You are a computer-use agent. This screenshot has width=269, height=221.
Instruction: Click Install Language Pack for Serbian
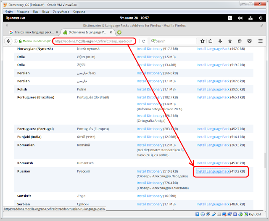point(213,204)
